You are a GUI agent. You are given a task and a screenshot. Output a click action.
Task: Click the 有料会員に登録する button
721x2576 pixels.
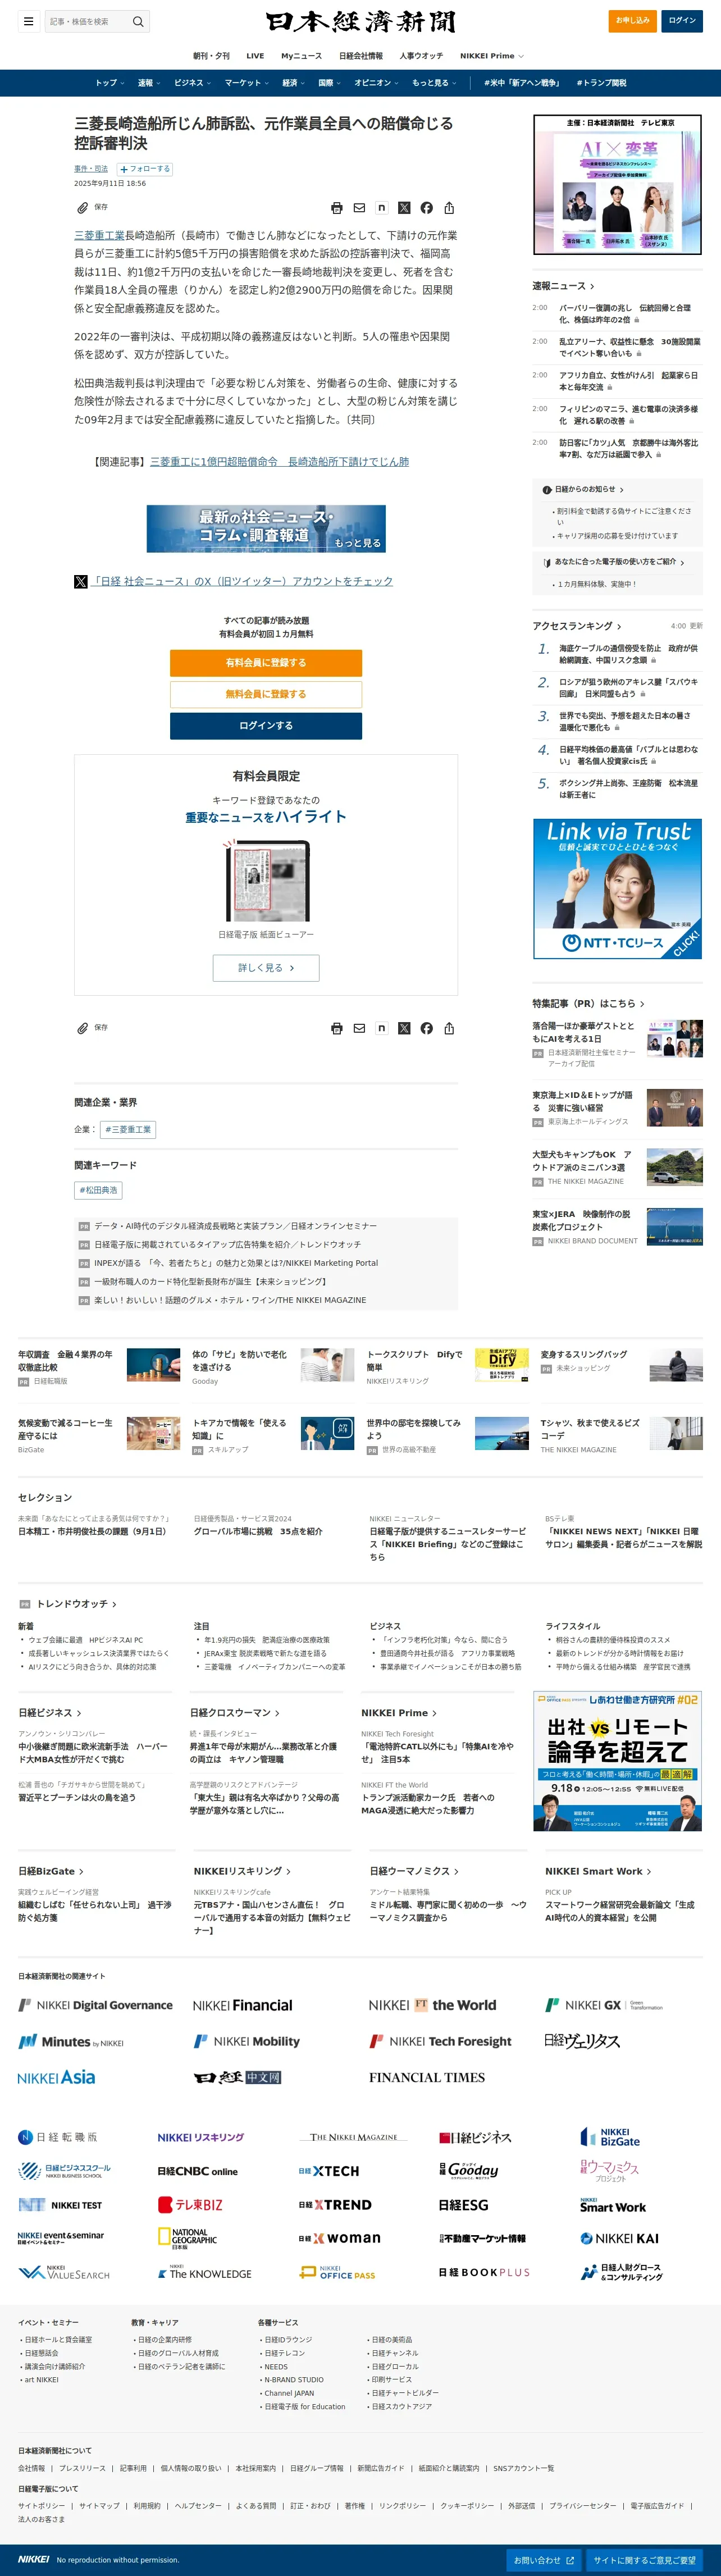pos(266,663)
